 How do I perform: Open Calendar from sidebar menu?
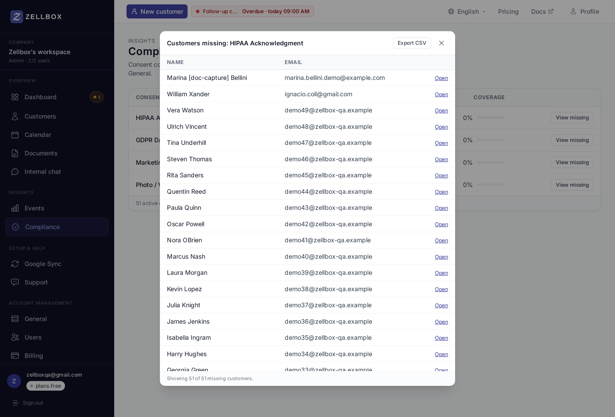(57, 135)
